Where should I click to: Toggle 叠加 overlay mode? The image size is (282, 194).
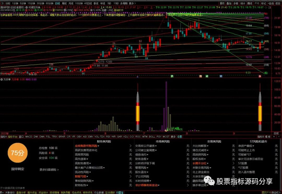(229, 3)
